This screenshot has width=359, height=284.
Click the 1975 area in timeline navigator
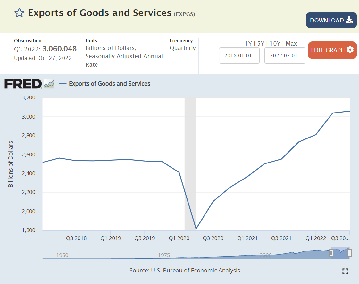point(164,255)
